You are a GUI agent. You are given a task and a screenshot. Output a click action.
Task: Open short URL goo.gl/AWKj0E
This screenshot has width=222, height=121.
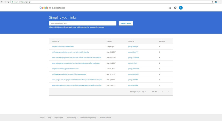pyautogui.click(x=133, y=47)
